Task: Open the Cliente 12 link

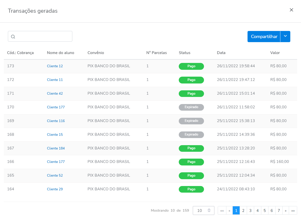Action: click(x=55, y=66)
